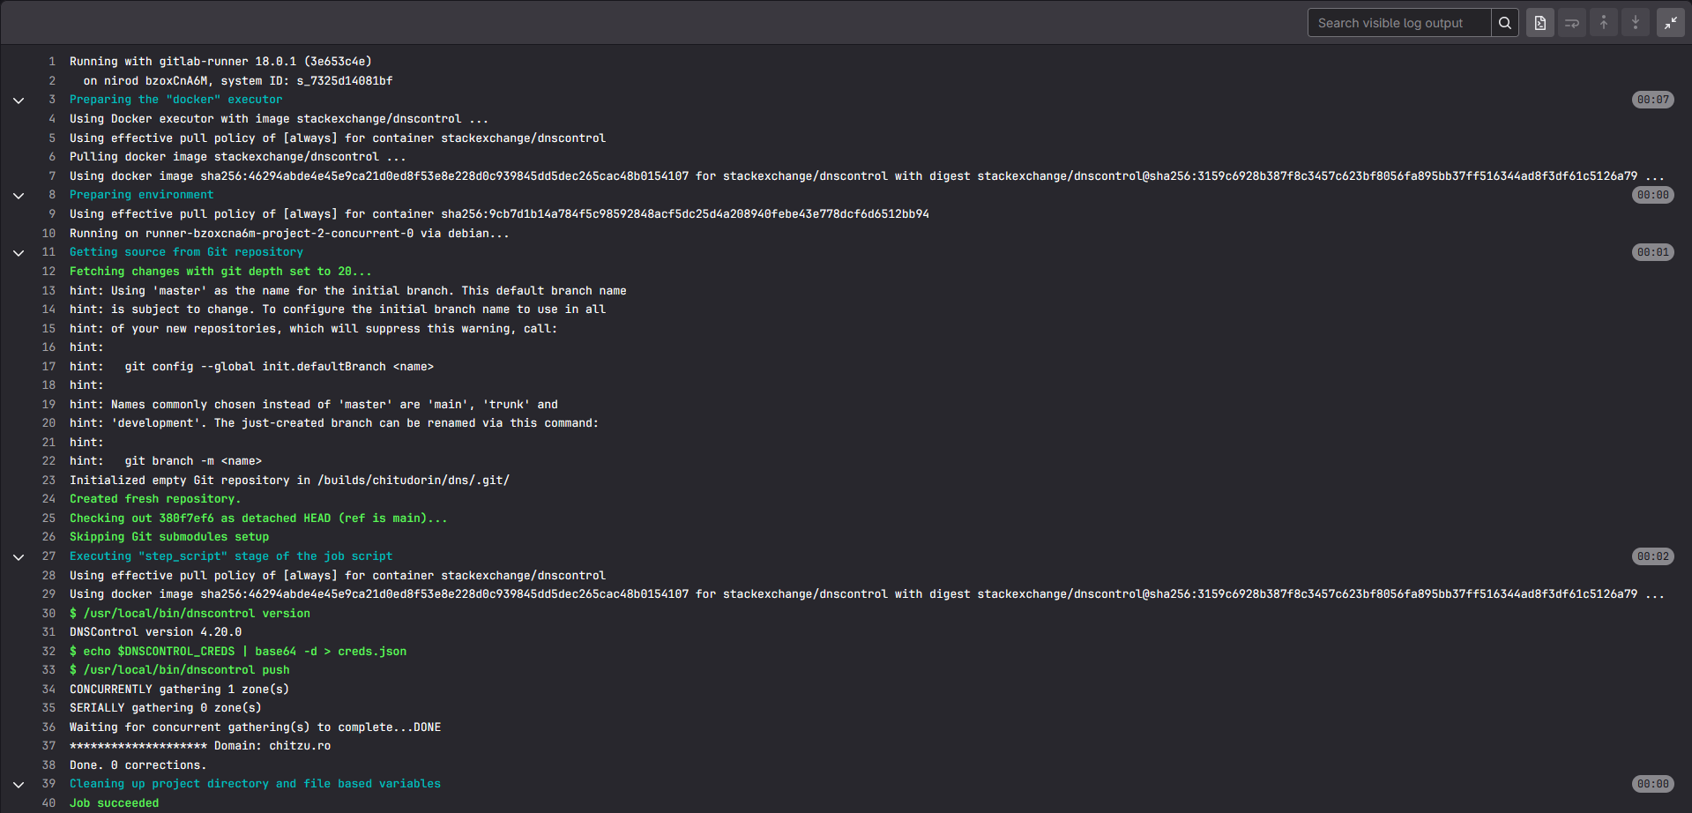
Task: Click the "git branch -m <name>" hint line
Action: click(166, 461)
